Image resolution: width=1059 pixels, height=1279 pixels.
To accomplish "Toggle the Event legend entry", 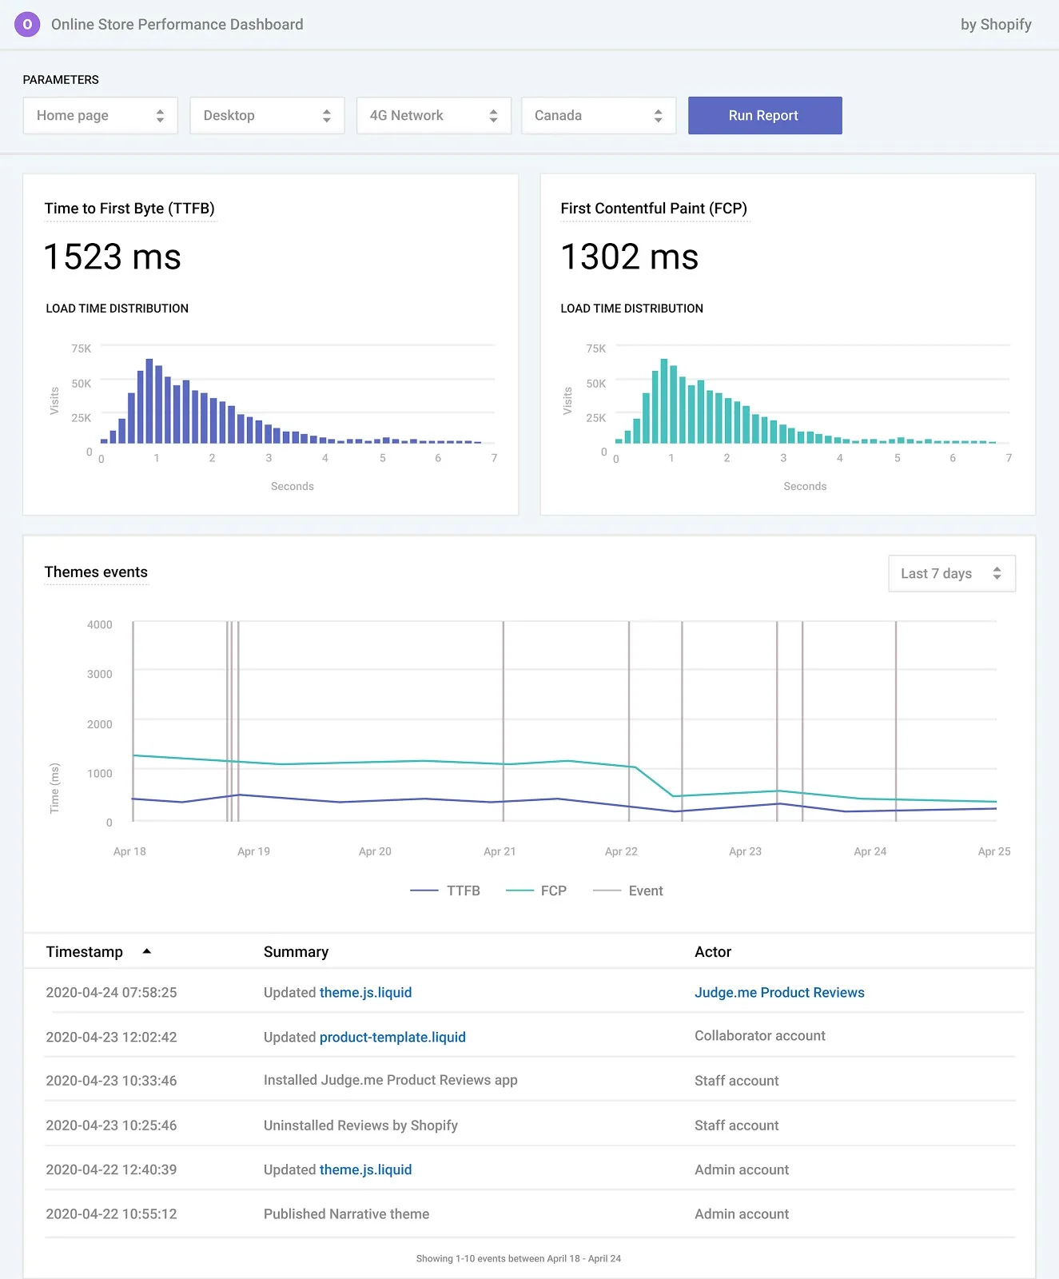I will point(628,891).
